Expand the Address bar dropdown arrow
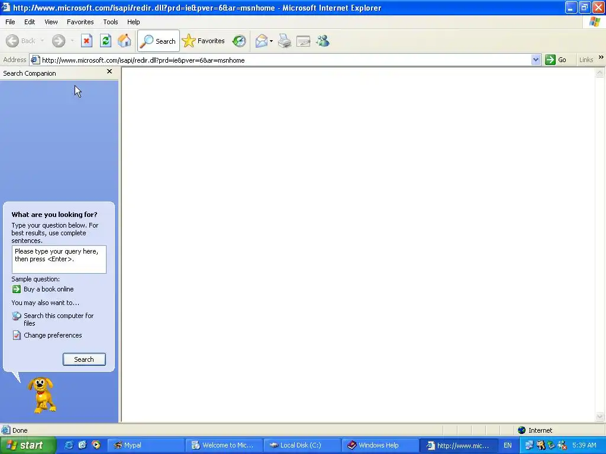The height and width of the screenshot is (454, 606). point(536,60)
